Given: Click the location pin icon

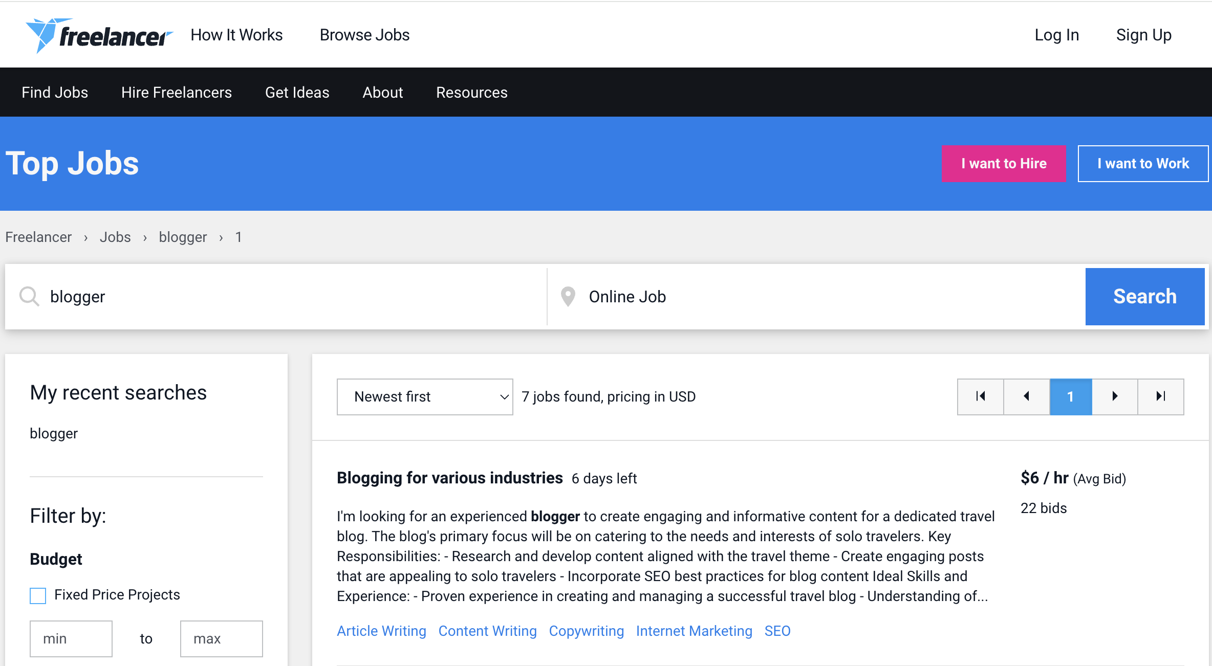Looking at the screenshot, I should [x=568, y=297].
